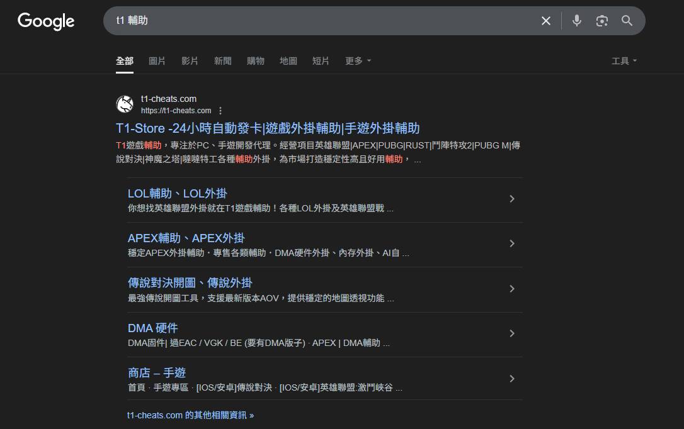Click the T1遊戲輔助 result description snippet
Viewport: 684px width, 429px height.
[x=318, y=152]
